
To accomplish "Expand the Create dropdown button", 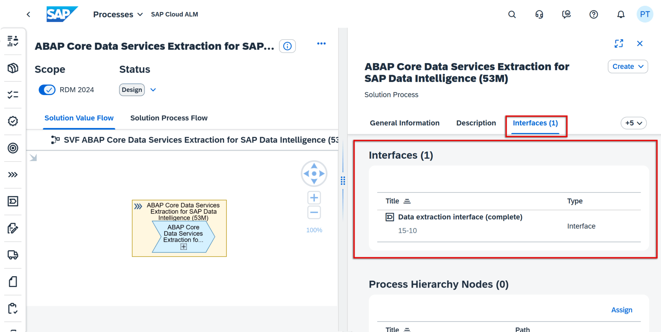I will (628, 66).
